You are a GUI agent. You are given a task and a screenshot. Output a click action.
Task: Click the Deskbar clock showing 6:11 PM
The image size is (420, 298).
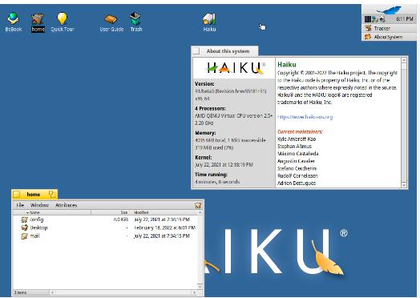405,19
